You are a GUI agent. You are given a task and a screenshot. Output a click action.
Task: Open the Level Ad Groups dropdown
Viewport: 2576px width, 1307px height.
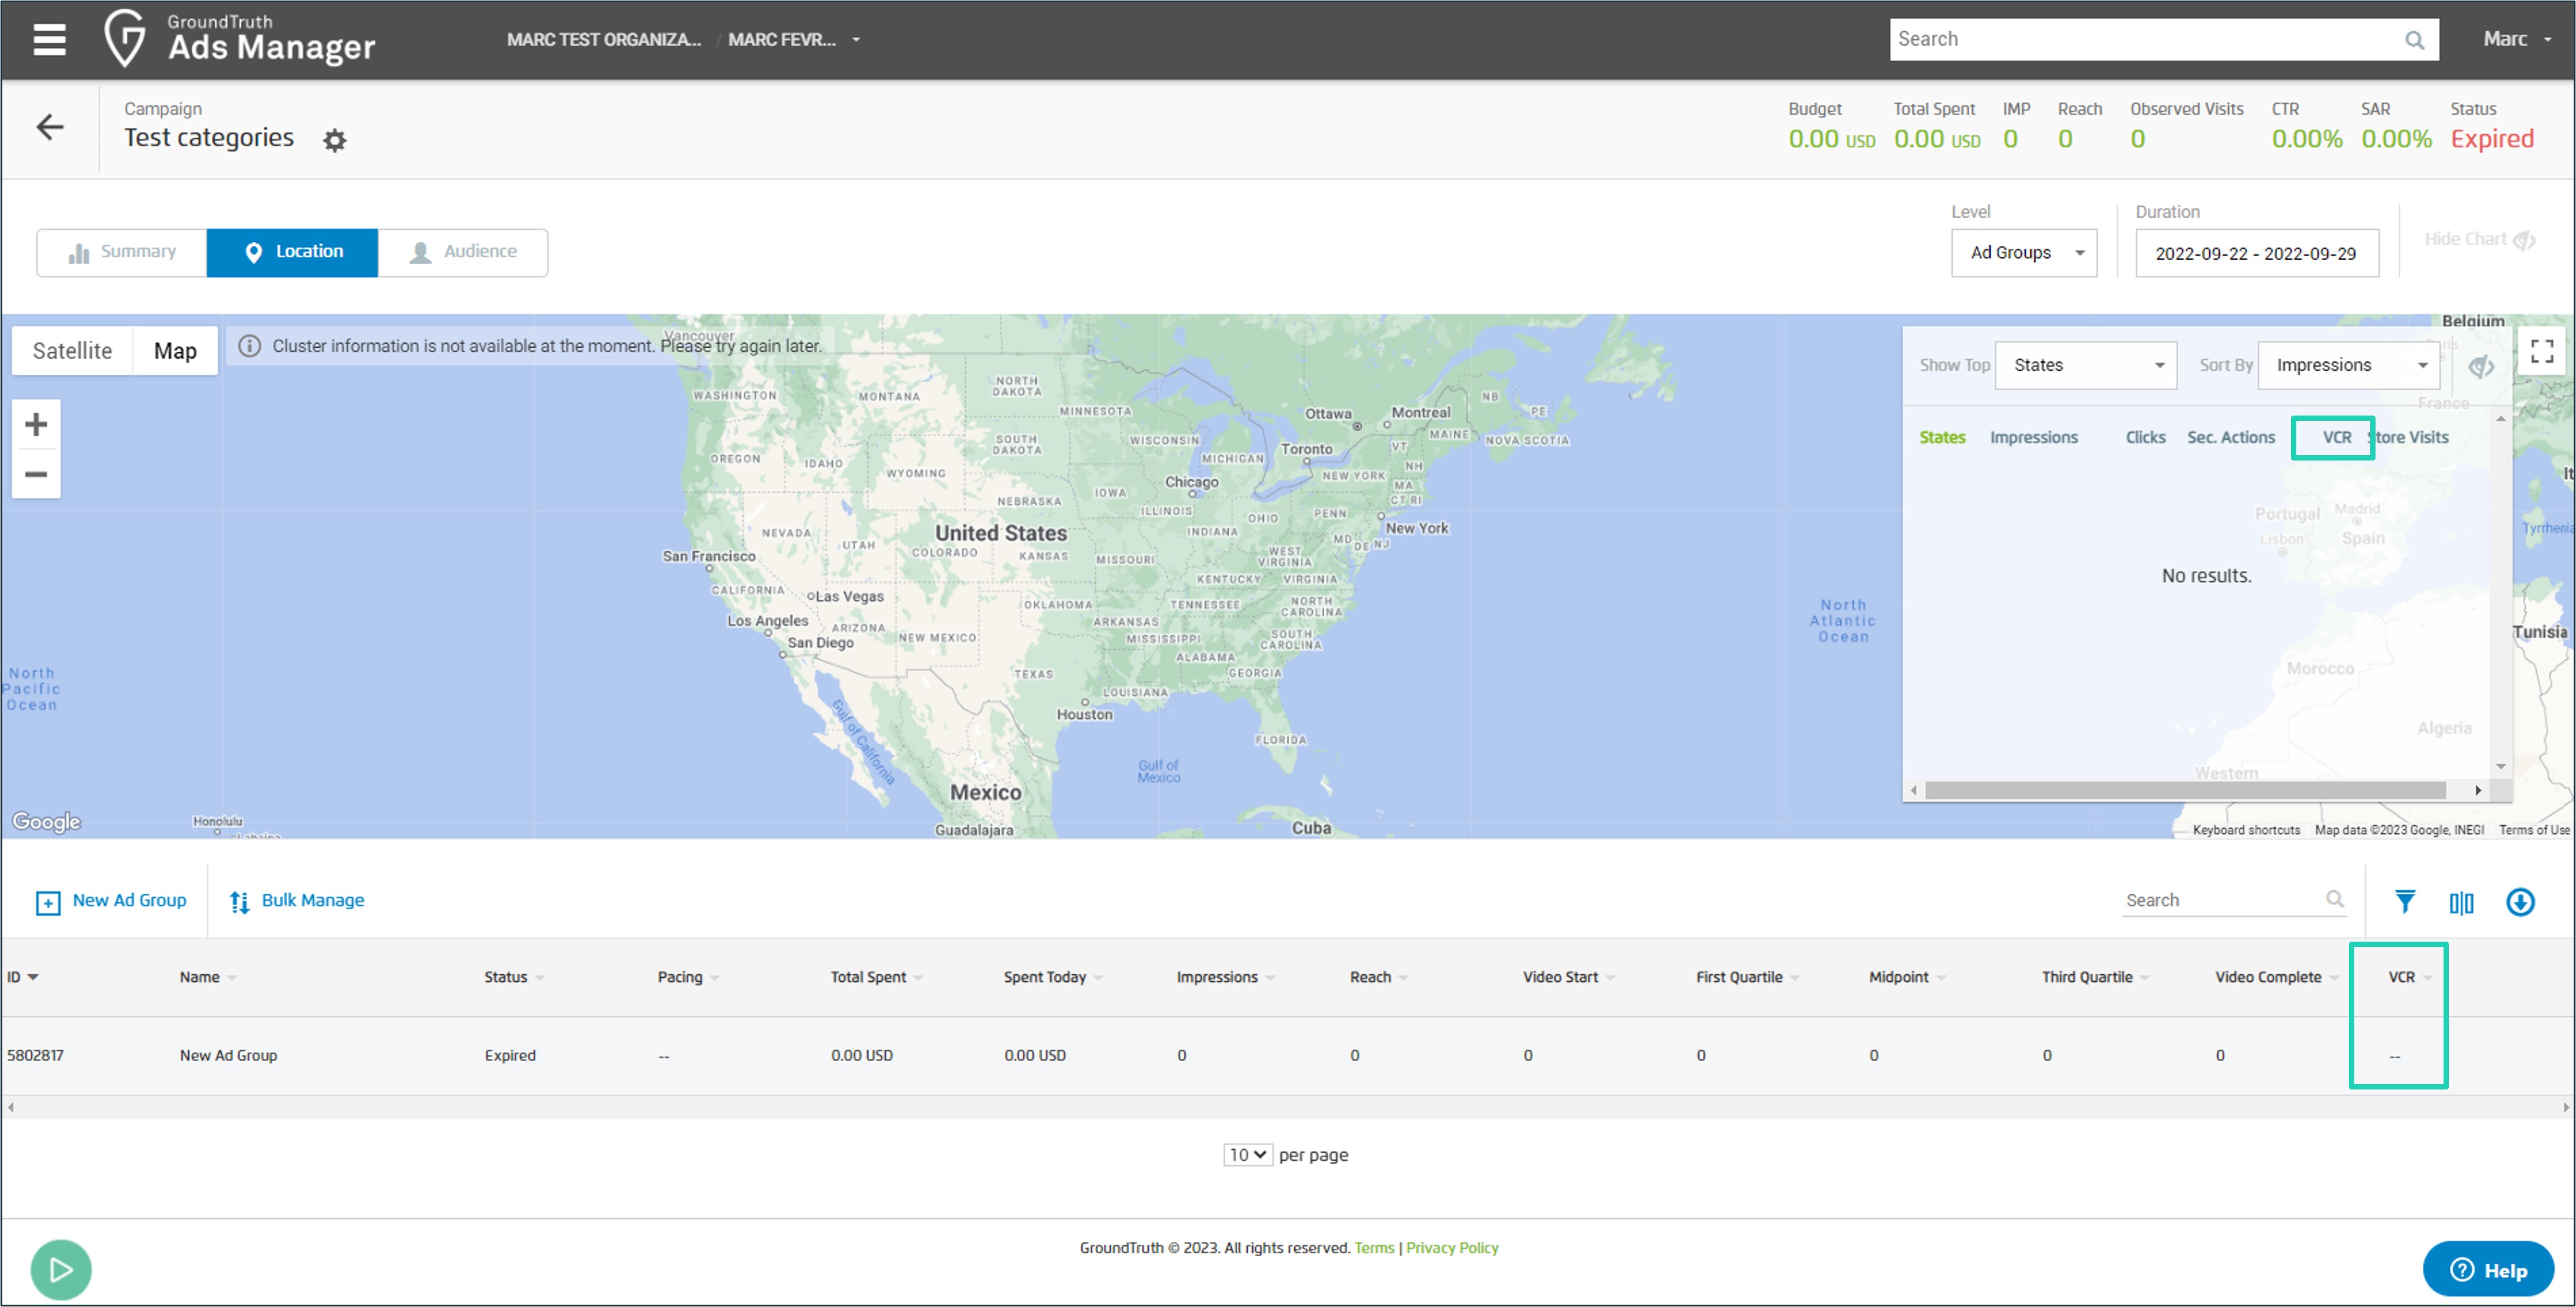(2023, 253)
